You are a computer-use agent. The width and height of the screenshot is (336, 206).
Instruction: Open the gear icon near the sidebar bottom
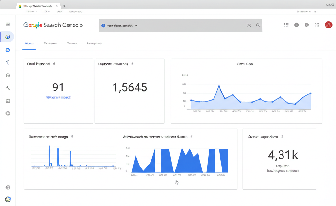pos(8,187)
